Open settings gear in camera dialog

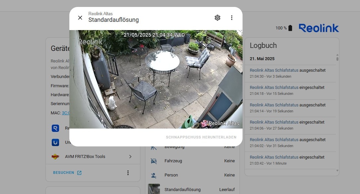point(217,18)
